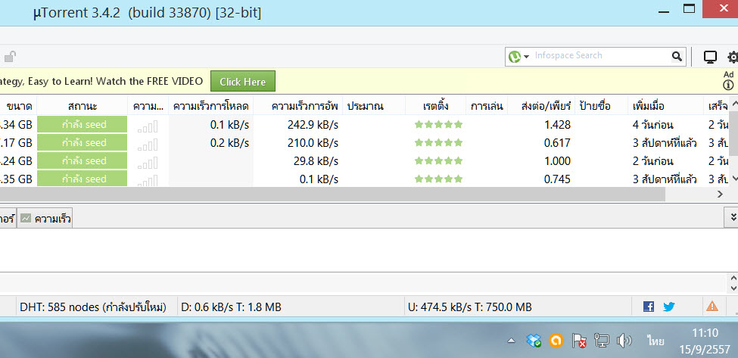The width and height of the screenshot is (738, 358).
Task: Click seeding status bar in the 29.8 kB/s row
Action: point(83,161)
